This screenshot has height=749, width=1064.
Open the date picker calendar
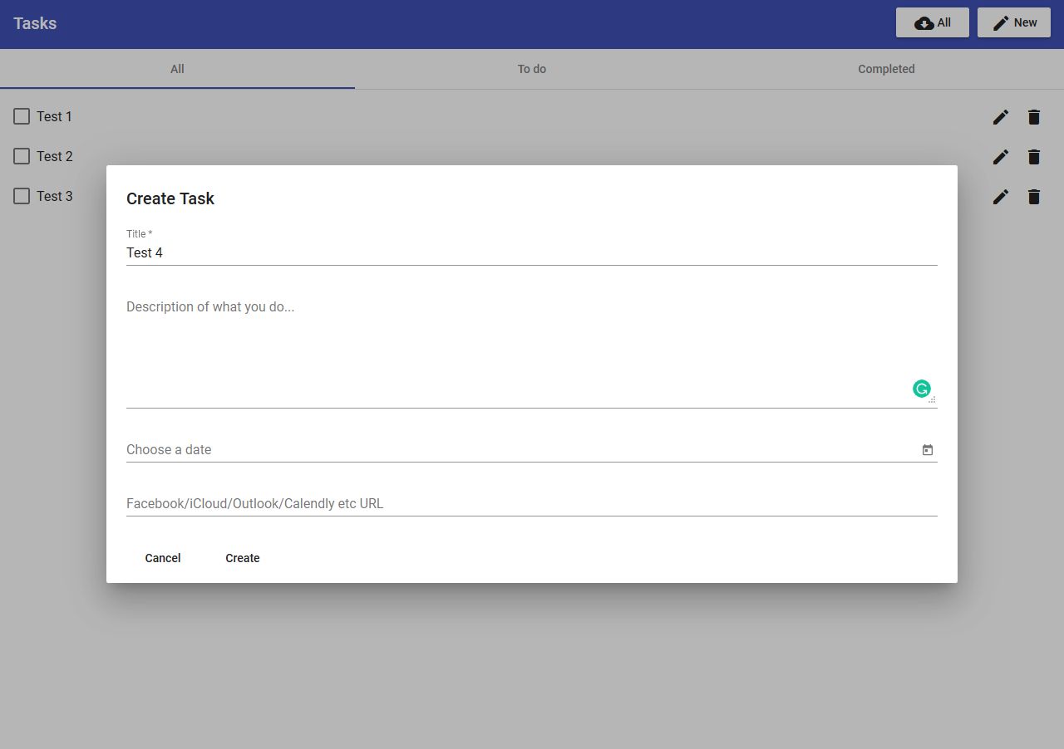(x=927, y=449)
